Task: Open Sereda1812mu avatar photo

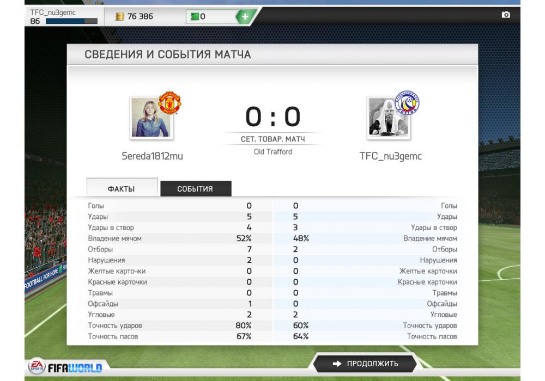Action: coord(151,118)
